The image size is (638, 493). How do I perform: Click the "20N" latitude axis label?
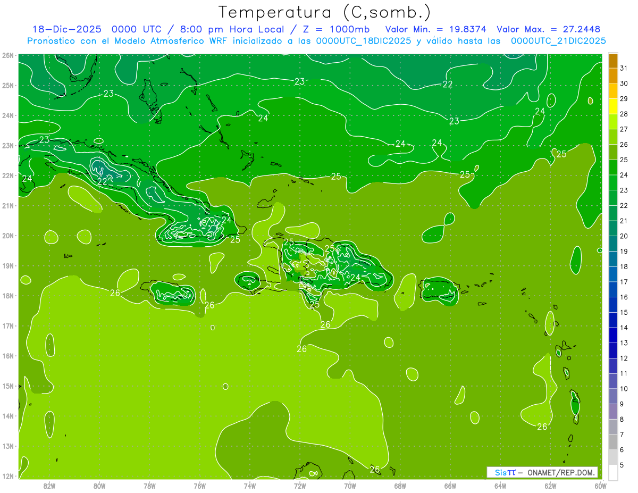(x=7, y=236)
